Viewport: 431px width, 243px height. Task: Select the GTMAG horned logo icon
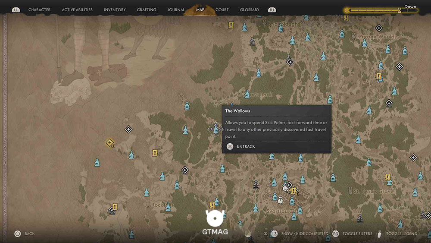click(215, 218)
